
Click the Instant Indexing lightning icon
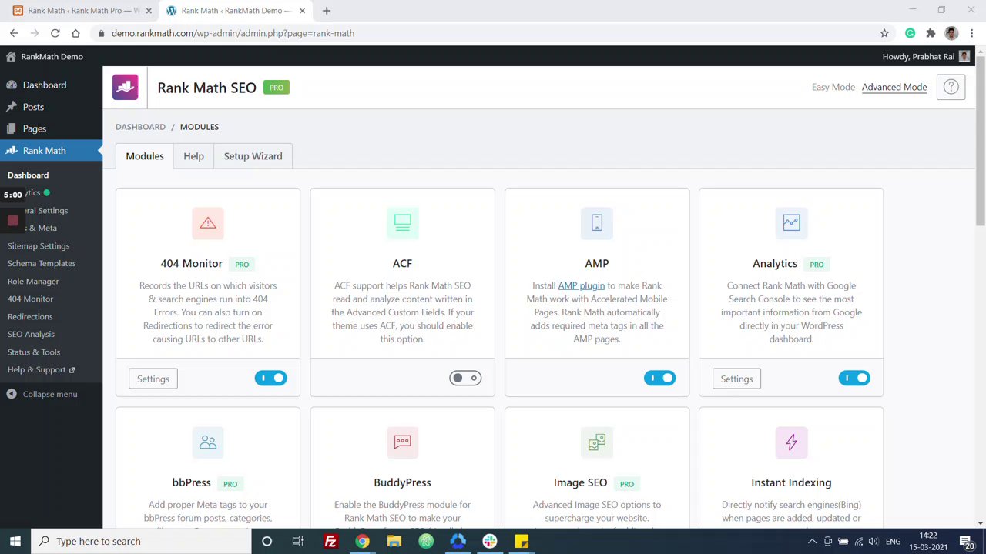[791, 442]
